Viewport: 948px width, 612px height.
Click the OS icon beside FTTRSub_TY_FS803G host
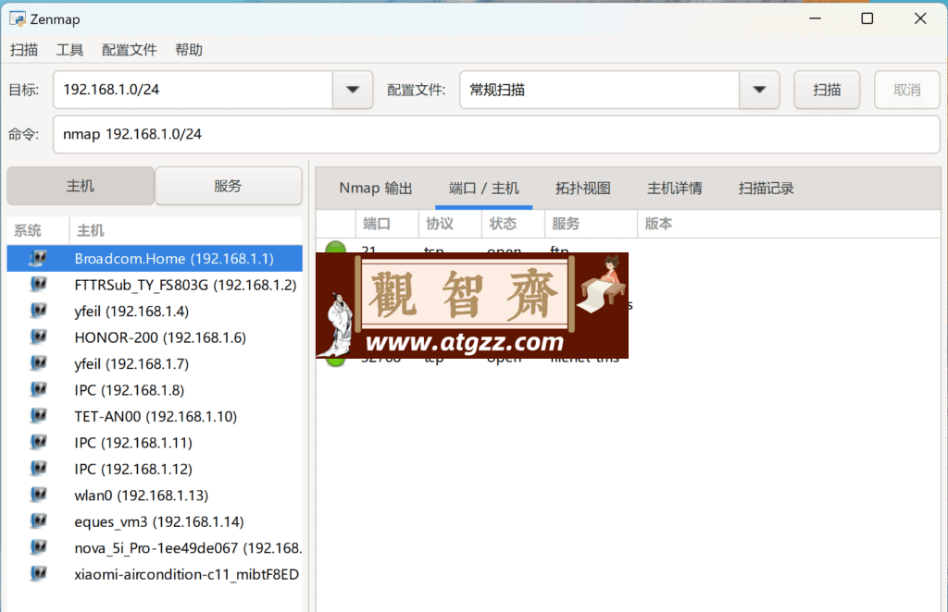(x=38, y=284)
